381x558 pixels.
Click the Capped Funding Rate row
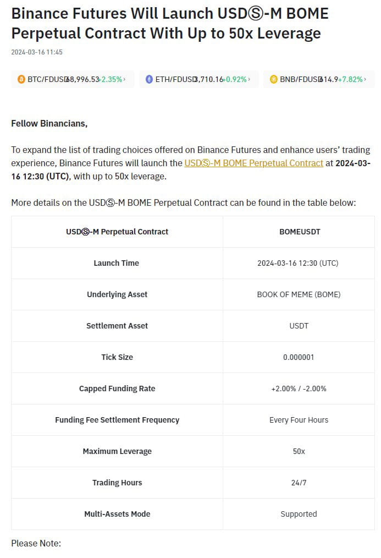tap(117, 389)
